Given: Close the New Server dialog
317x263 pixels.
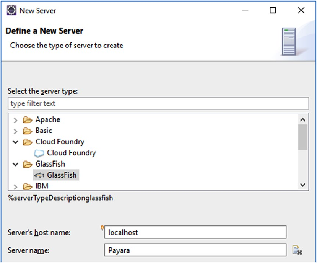Looking at the screenshot, I should tap(301, 10).
